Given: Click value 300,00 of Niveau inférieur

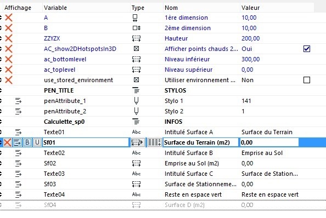Looking at the screenshot, I should [x=250, y=59].
